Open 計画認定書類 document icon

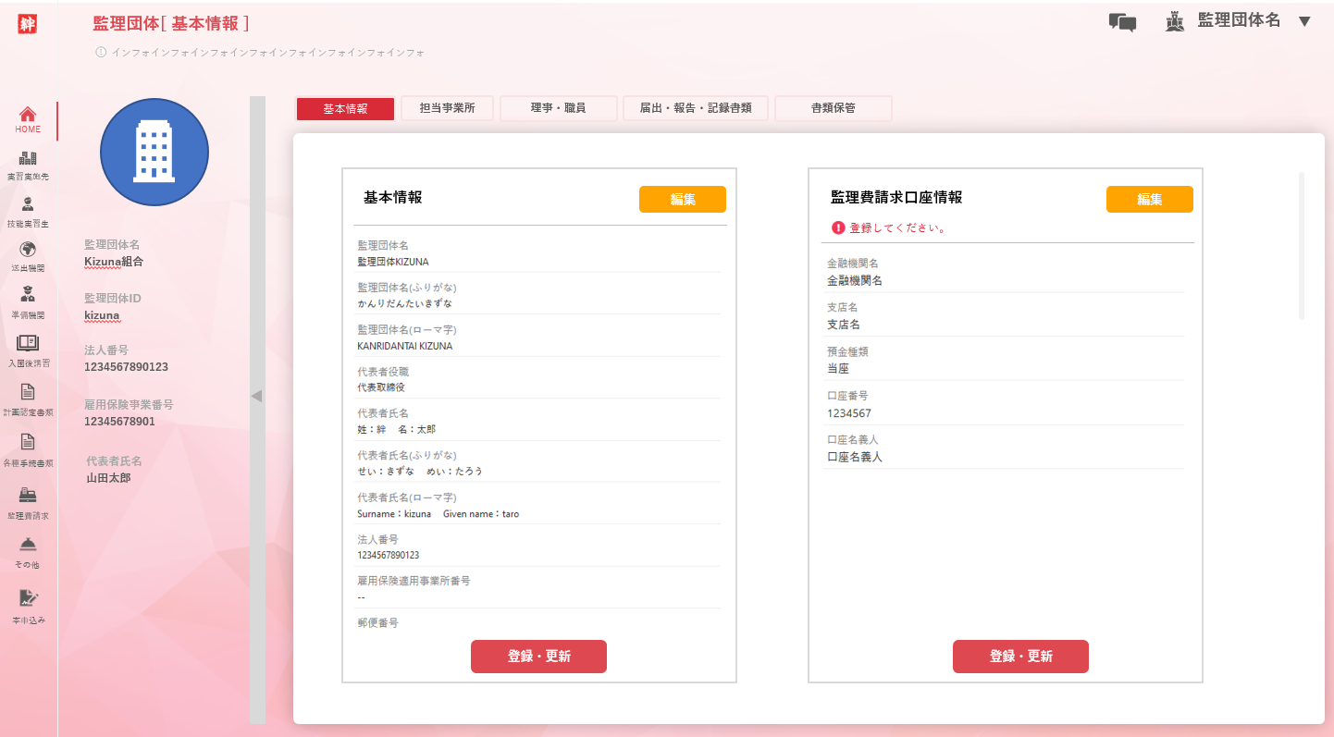click(x=28, y=393)
